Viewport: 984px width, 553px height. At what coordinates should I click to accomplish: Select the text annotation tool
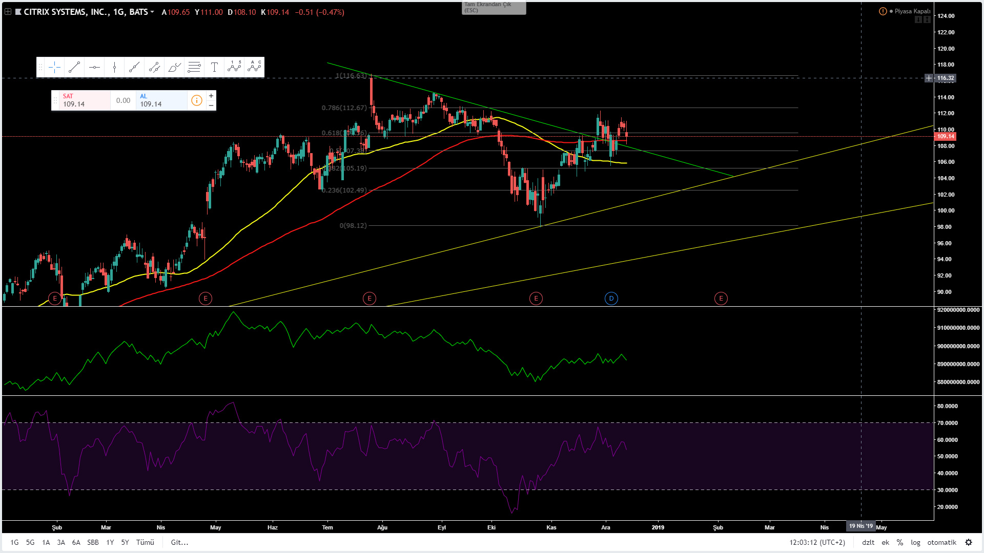click(214, 67)
